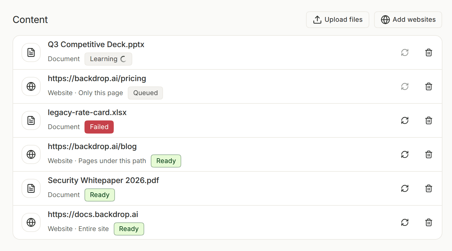This screenshot has height=251, width=452.
Task: Click the Queued status badge
Action: click(x=145, y=93)
